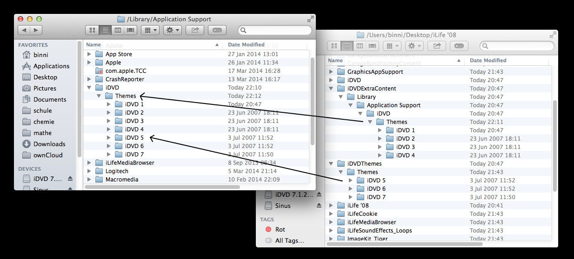This screenshot has width=574, height=259.
Task: Open ownCloud folder in sidebar
Action: pyautogui.click(x=42, y=155)
